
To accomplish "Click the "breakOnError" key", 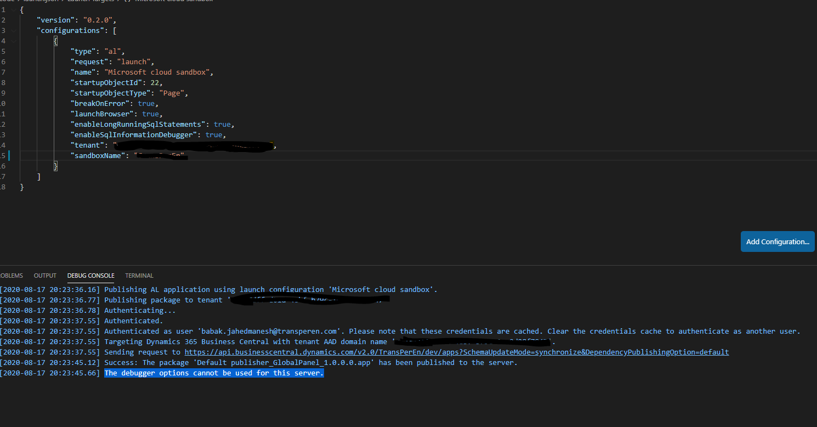I will (x=100, y=104).
